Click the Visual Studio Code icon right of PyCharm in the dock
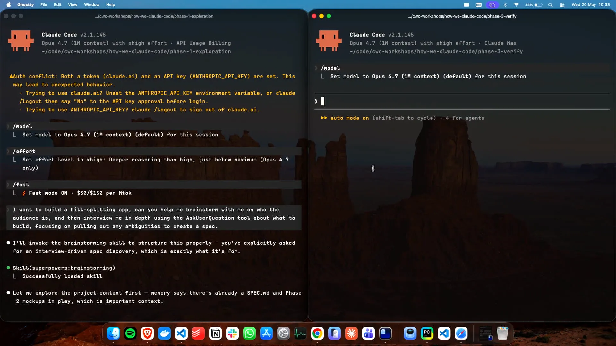 [x=444, y=334]
